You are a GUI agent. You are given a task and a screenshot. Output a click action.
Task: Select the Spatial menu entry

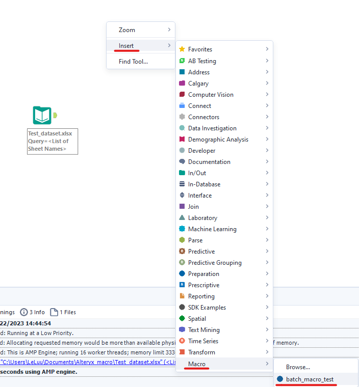(224, 318)
